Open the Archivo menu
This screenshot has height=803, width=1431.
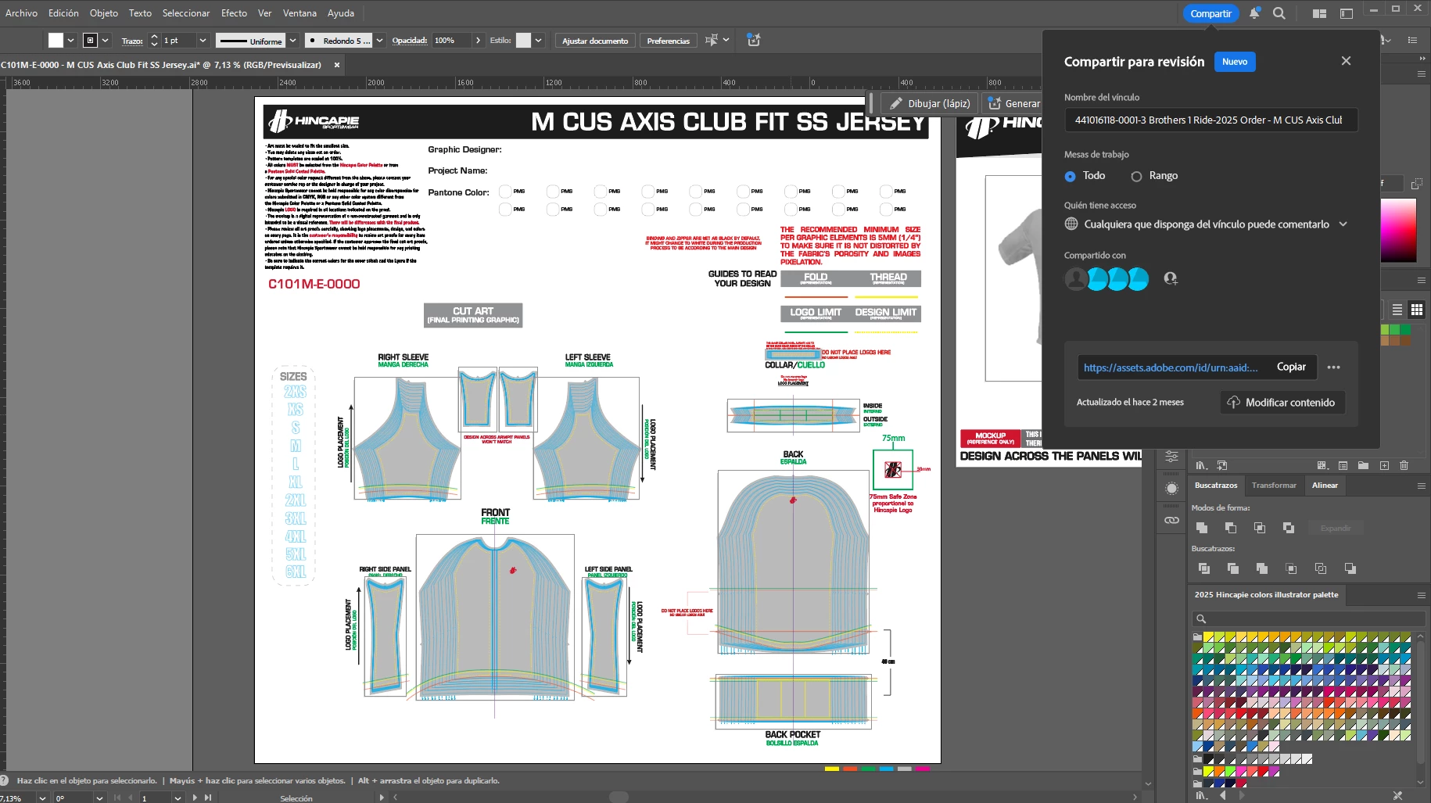tap(21, 13)
